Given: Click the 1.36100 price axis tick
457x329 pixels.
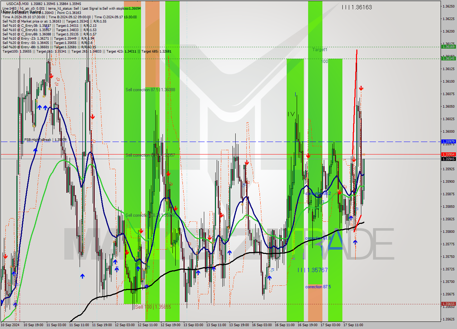Looking at the screenshot, I should click(448, 82).
